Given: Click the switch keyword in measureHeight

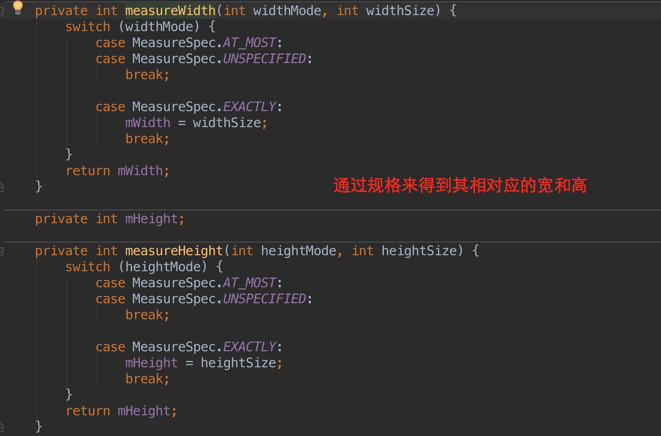Looking at the screenshot, I should (88, 267).
